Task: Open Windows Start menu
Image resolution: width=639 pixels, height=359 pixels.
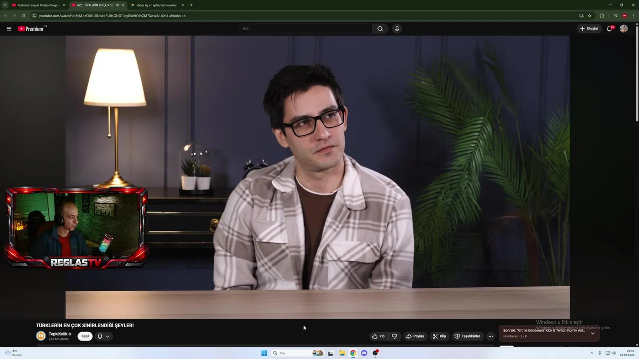Action: tap(264, 353)
